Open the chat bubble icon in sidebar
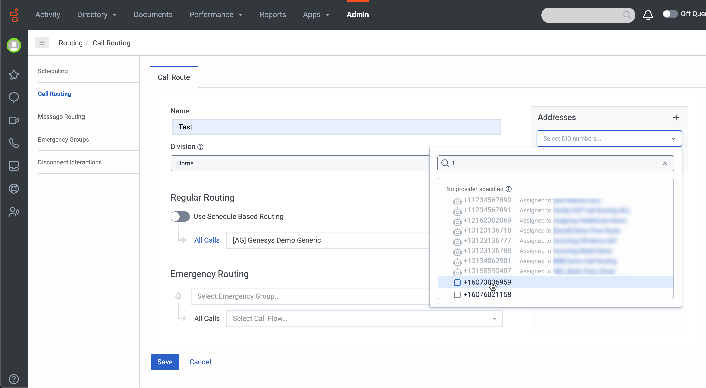Screen dimensions: 706x388 (x=14, y=98)
